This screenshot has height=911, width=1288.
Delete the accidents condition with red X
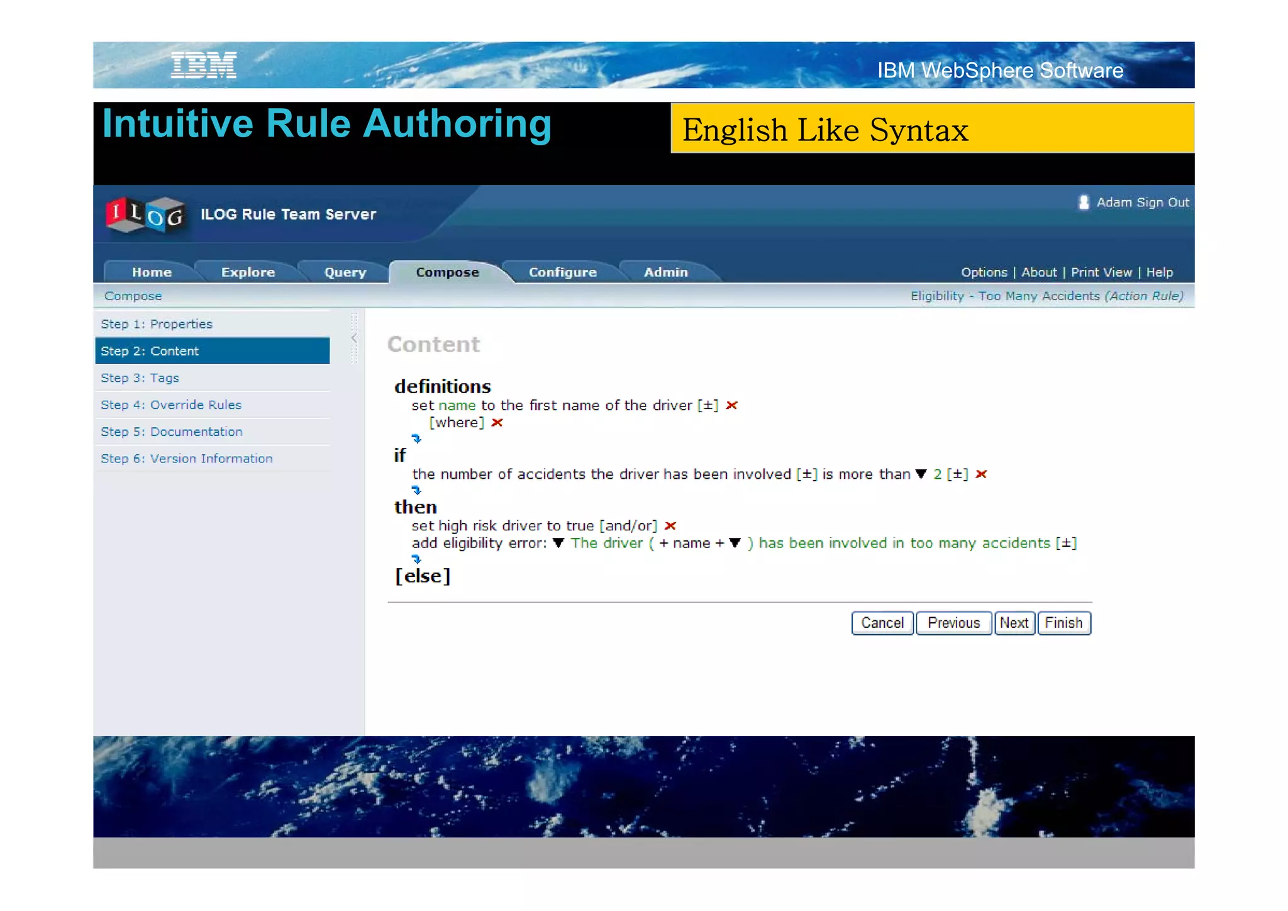981,474
